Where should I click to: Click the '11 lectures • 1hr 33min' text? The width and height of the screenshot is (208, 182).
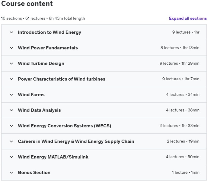pos(179,126)
